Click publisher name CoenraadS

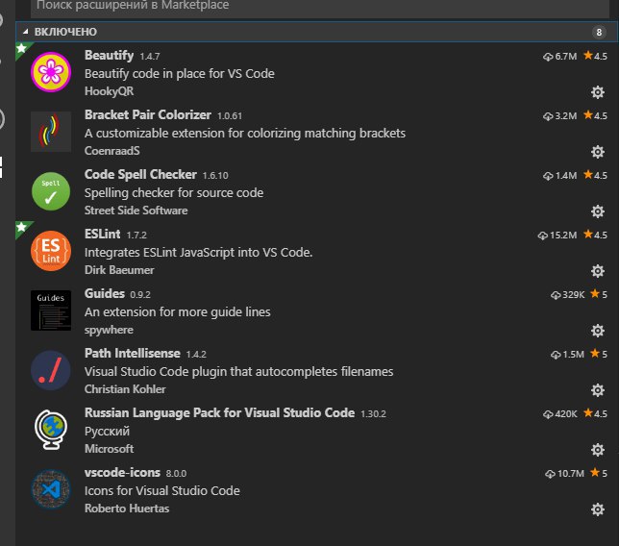click(x=112, y=151)
